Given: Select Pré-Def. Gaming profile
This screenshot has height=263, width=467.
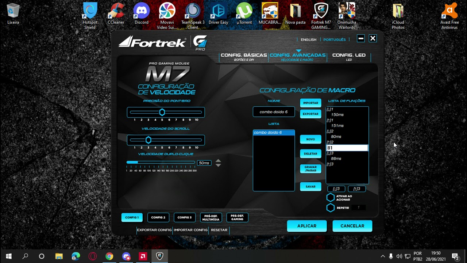Looking at the screenshot, I should pyautogui.click(x=237, y=217).
